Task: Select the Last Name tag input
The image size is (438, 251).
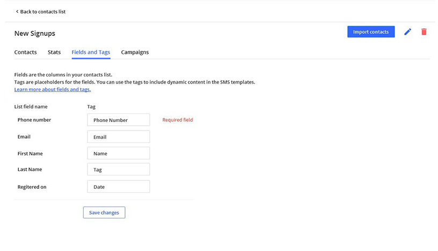Action: click(118, 170)
